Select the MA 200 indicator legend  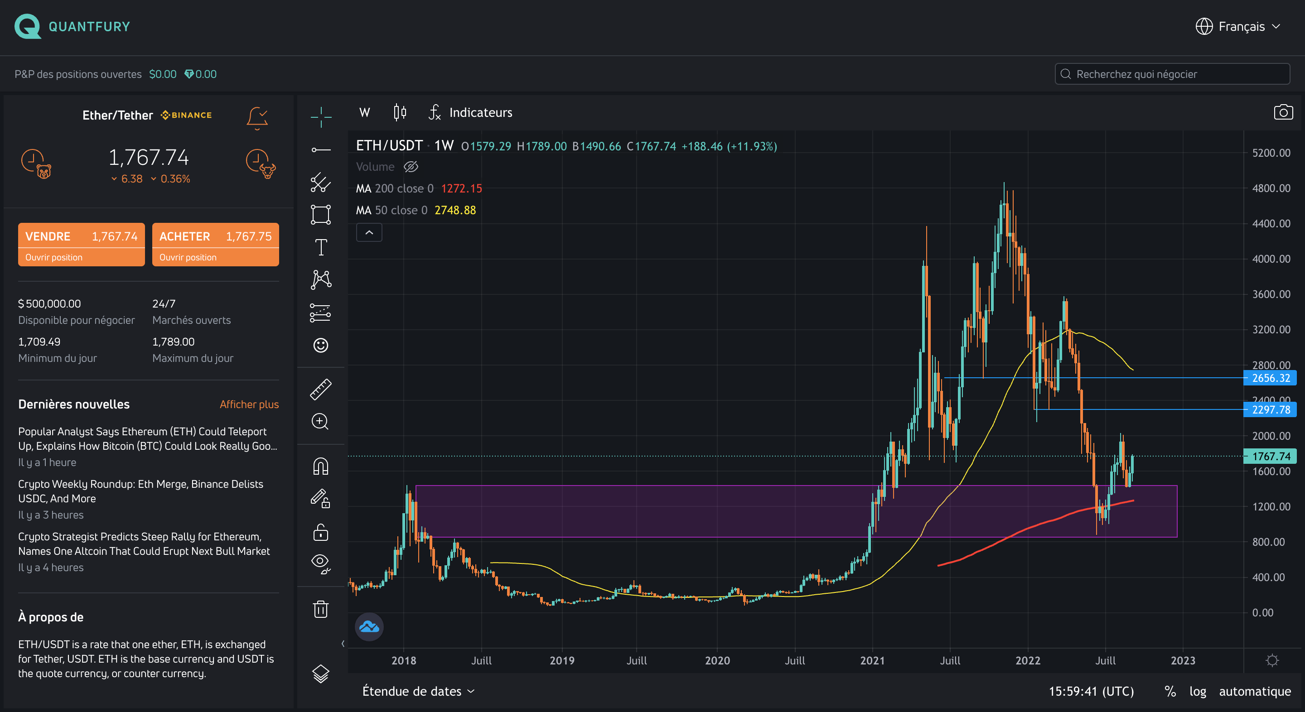click(x=418, y=188)
